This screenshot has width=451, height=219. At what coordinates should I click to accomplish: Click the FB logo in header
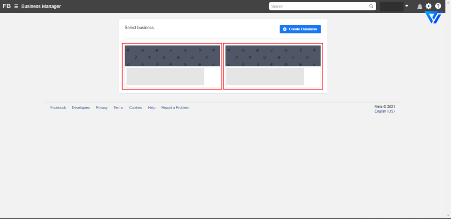pyautogui.click(x=7, y=6)
